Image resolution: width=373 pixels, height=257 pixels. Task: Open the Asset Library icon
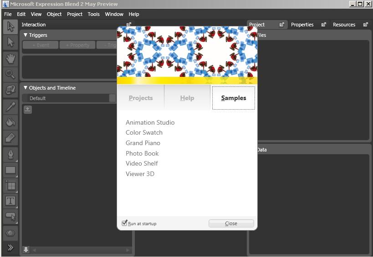coord(10,233)
